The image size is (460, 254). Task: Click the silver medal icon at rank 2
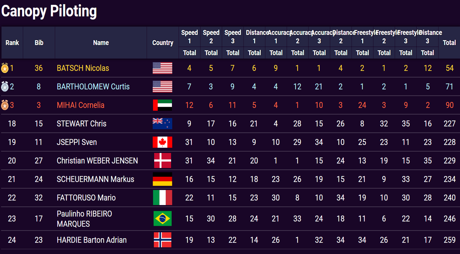(x=5, y=86)
